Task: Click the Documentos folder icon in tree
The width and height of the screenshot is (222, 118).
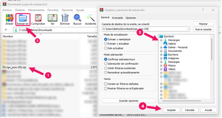Action: pos(165,51)
